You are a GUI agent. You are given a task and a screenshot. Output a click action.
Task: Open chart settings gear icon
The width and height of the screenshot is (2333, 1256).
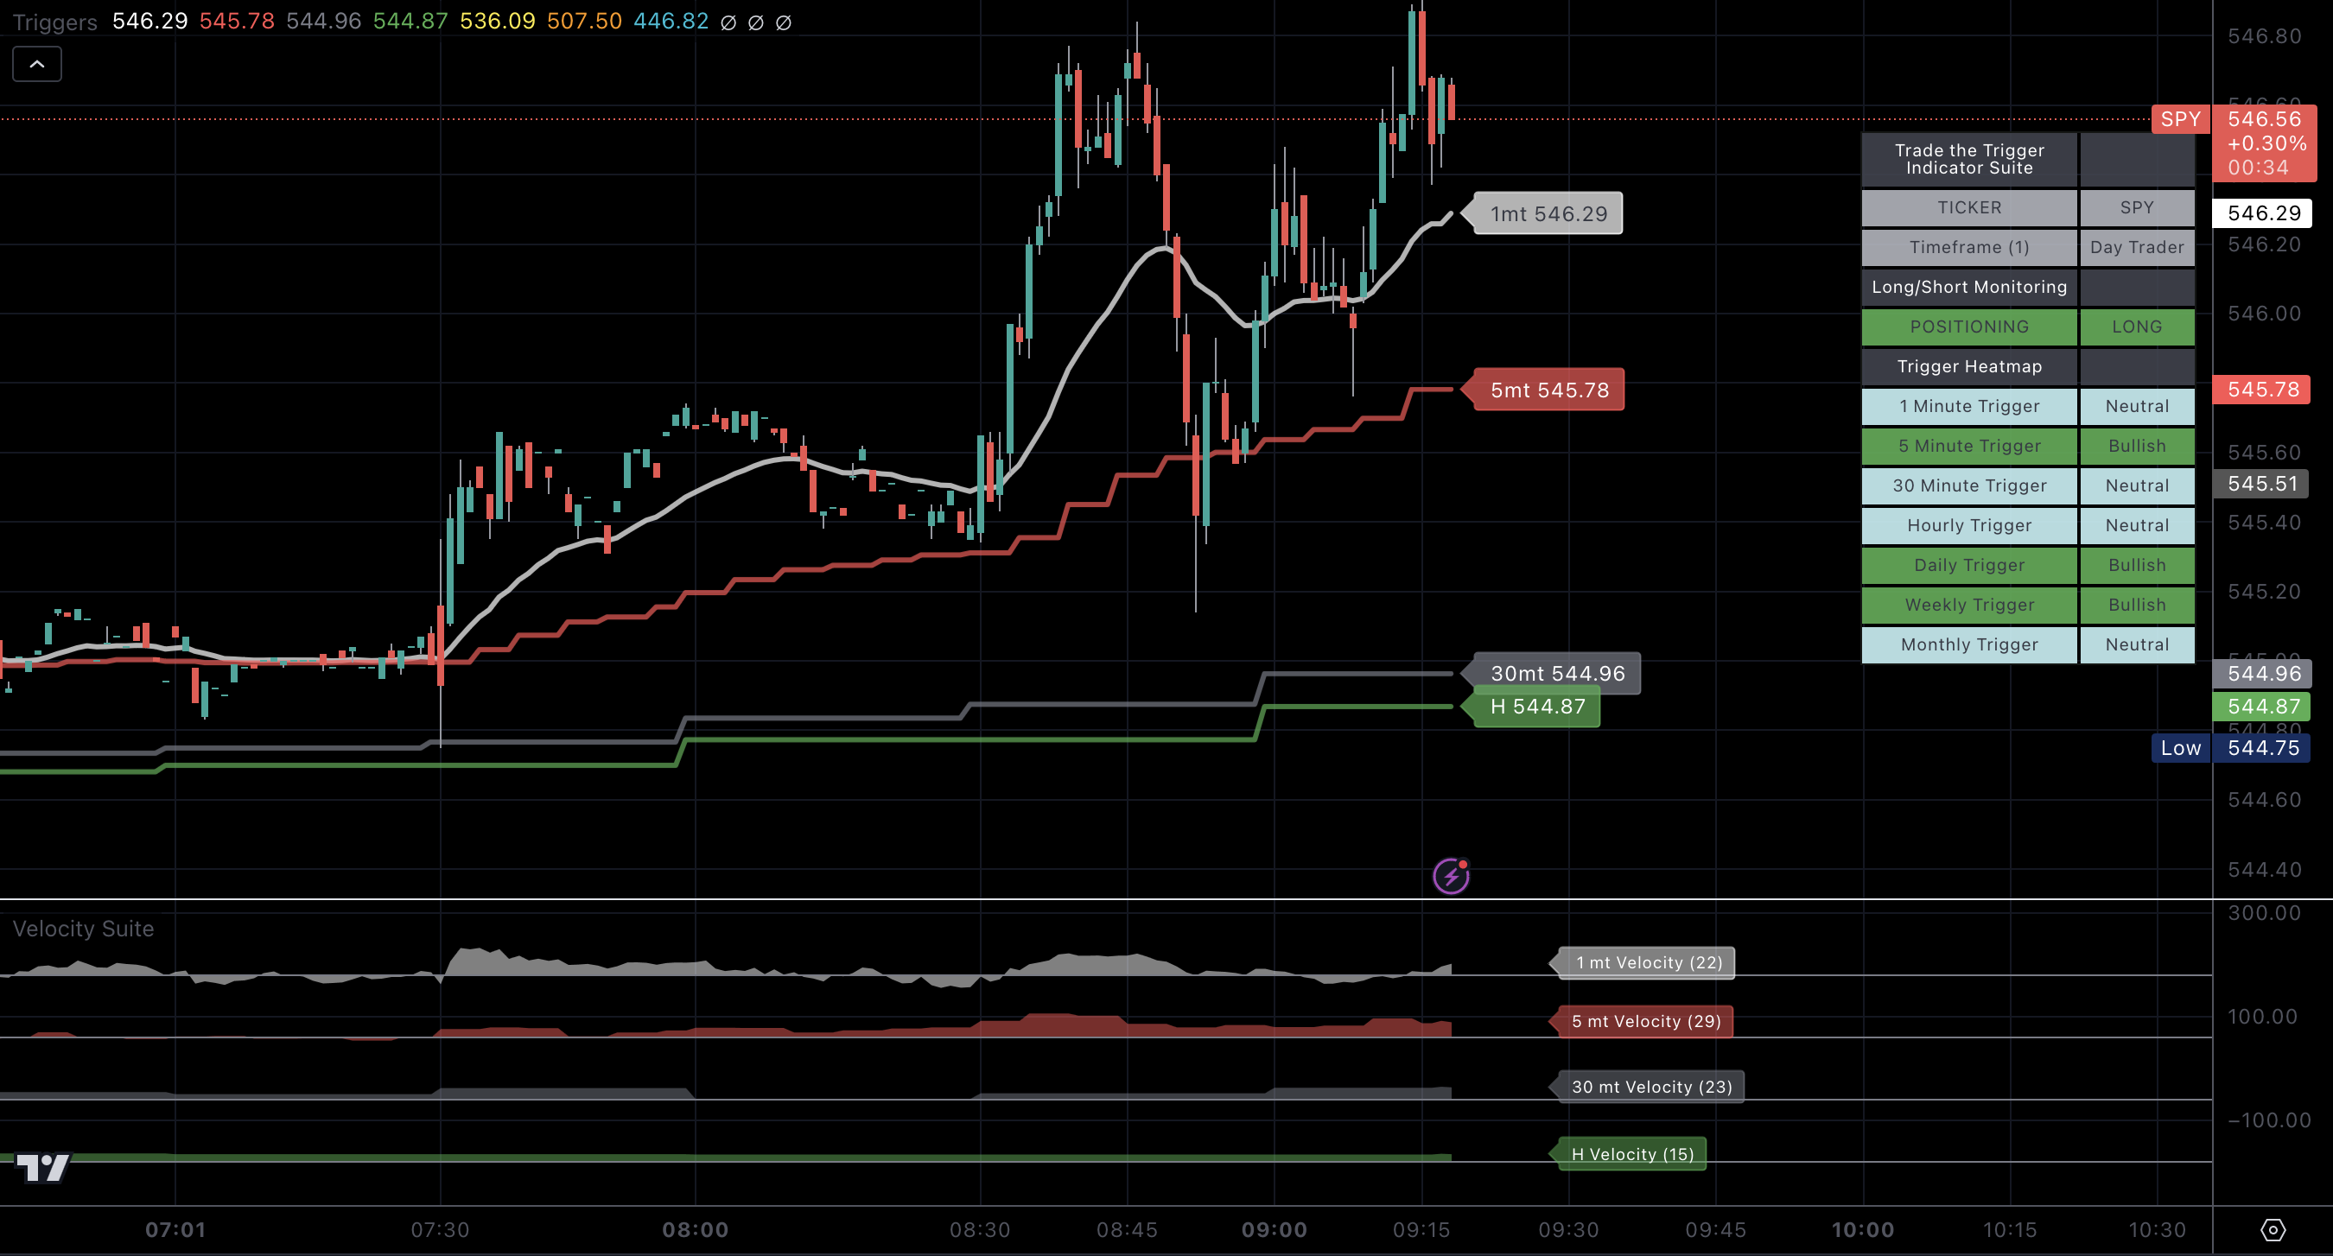coord(2273,1230)
